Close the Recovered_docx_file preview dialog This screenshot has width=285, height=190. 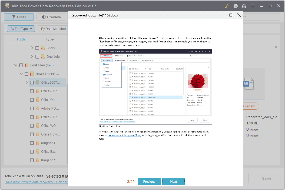coord(239,15)
